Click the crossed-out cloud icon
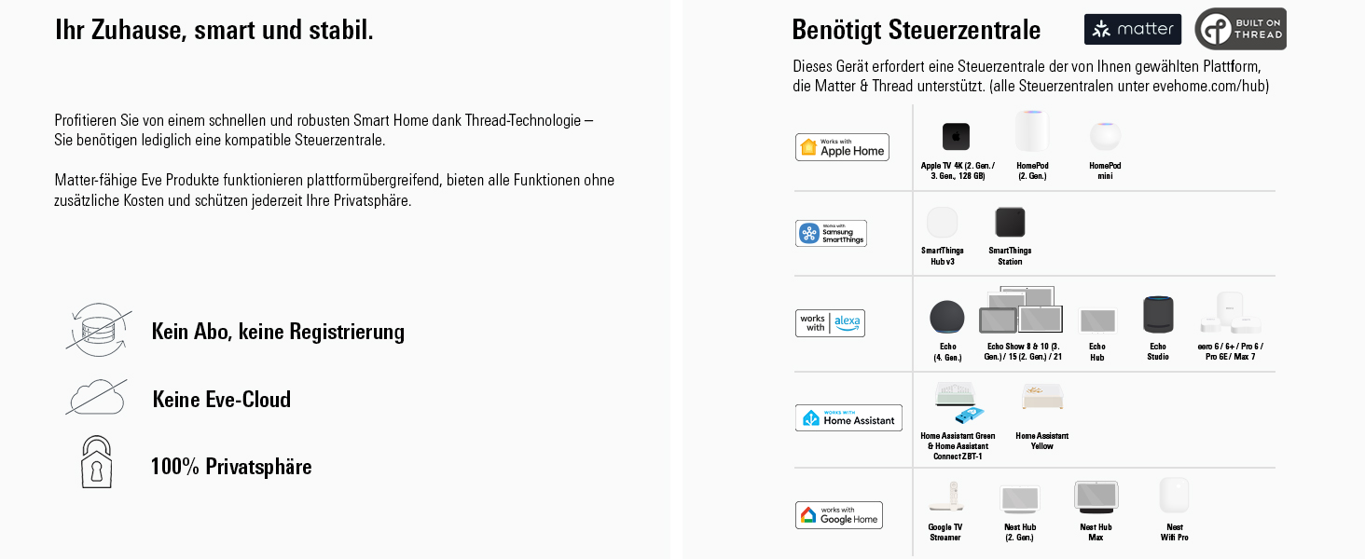 tap(96, 398)
